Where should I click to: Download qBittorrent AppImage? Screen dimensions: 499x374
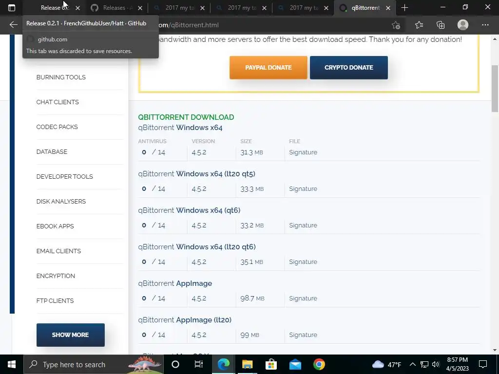pos(175,283)
